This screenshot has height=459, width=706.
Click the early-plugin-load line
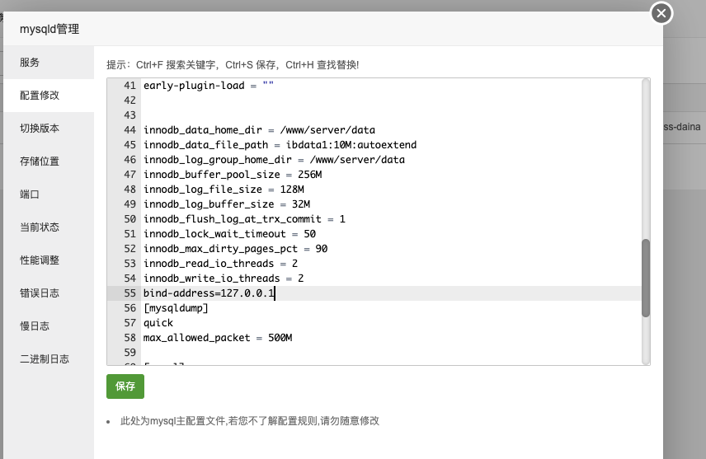[209, 86]
